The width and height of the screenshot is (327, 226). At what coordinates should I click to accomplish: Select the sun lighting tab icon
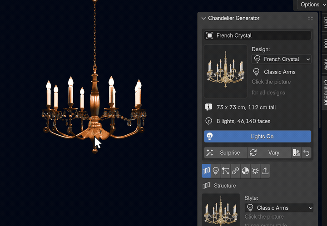[x=255, y=171]
